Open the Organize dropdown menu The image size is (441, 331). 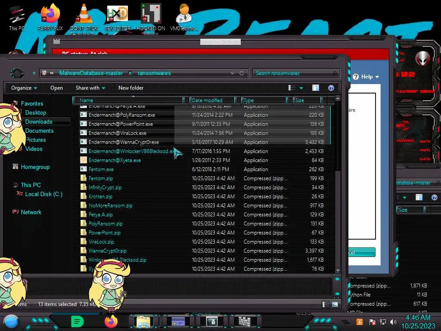click(24, 88)
